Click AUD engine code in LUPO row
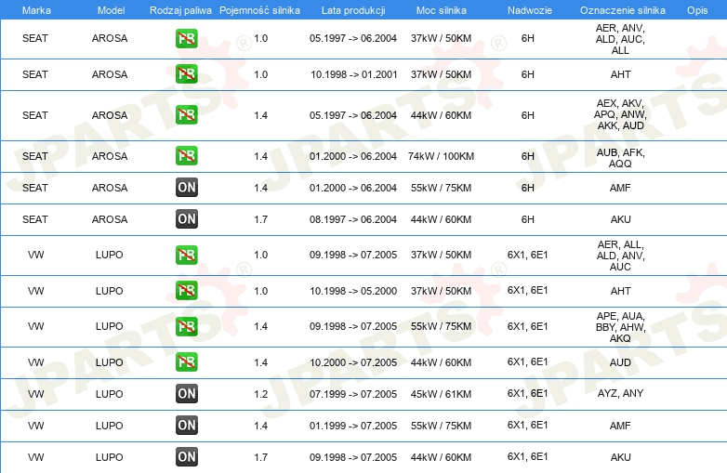 (x=620, y=362)
